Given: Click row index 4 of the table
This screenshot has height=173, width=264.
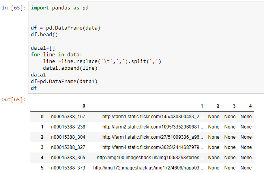Looking at the screenshot, I should coord(42,158).
